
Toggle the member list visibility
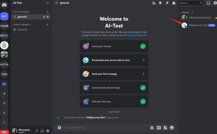[174, 3]
